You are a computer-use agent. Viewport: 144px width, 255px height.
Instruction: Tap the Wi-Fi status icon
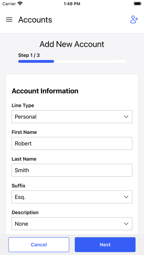20,3
